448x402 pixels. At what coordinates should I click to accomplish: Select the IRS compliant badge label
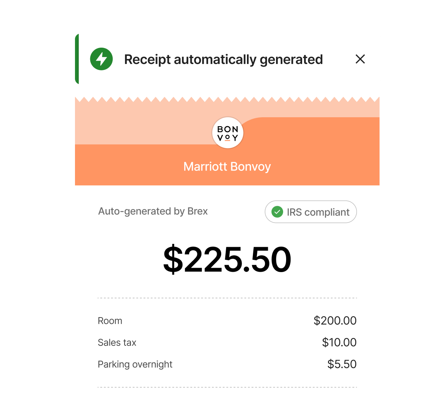318,212
